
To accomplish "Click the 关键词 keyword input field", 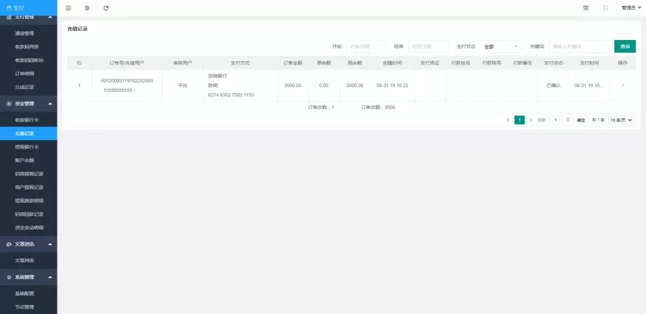I will tap(580, 47).
